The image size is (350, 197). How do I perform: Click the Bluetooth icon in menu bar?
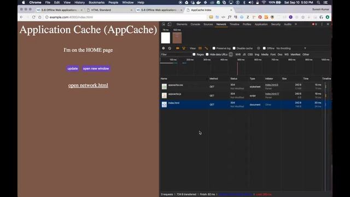coord(244,2)
